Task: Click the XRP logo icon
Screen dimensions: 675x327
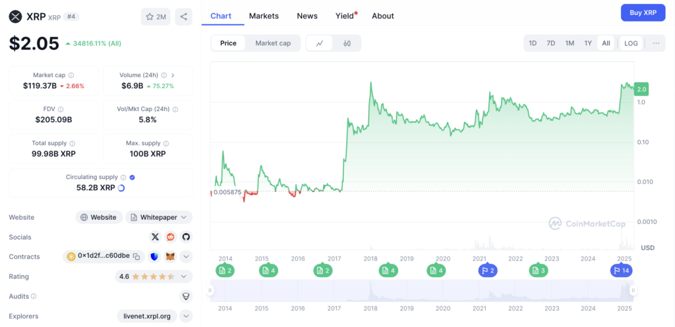Action: 16,16
